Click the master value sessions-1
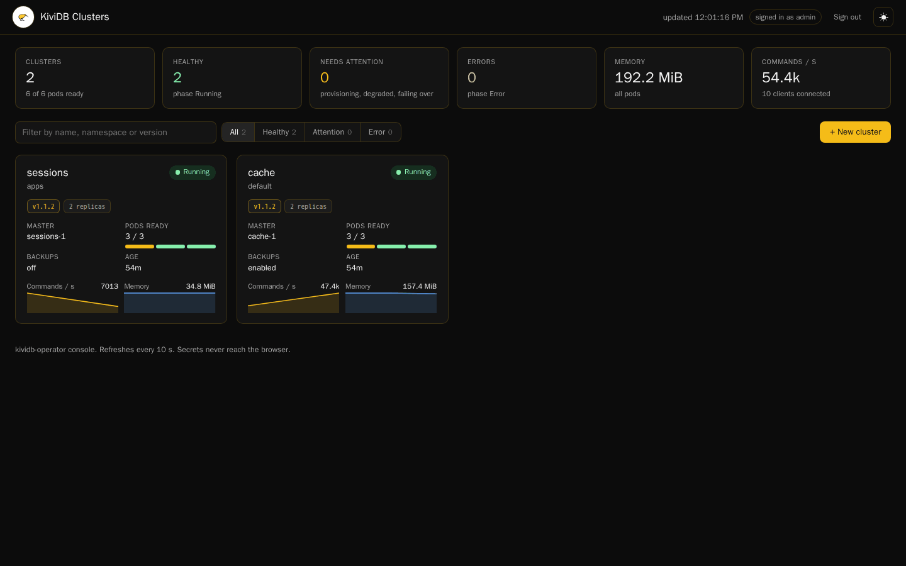This screenshot has height=566, width=906. pyautogui.click(x=46, y=236)
